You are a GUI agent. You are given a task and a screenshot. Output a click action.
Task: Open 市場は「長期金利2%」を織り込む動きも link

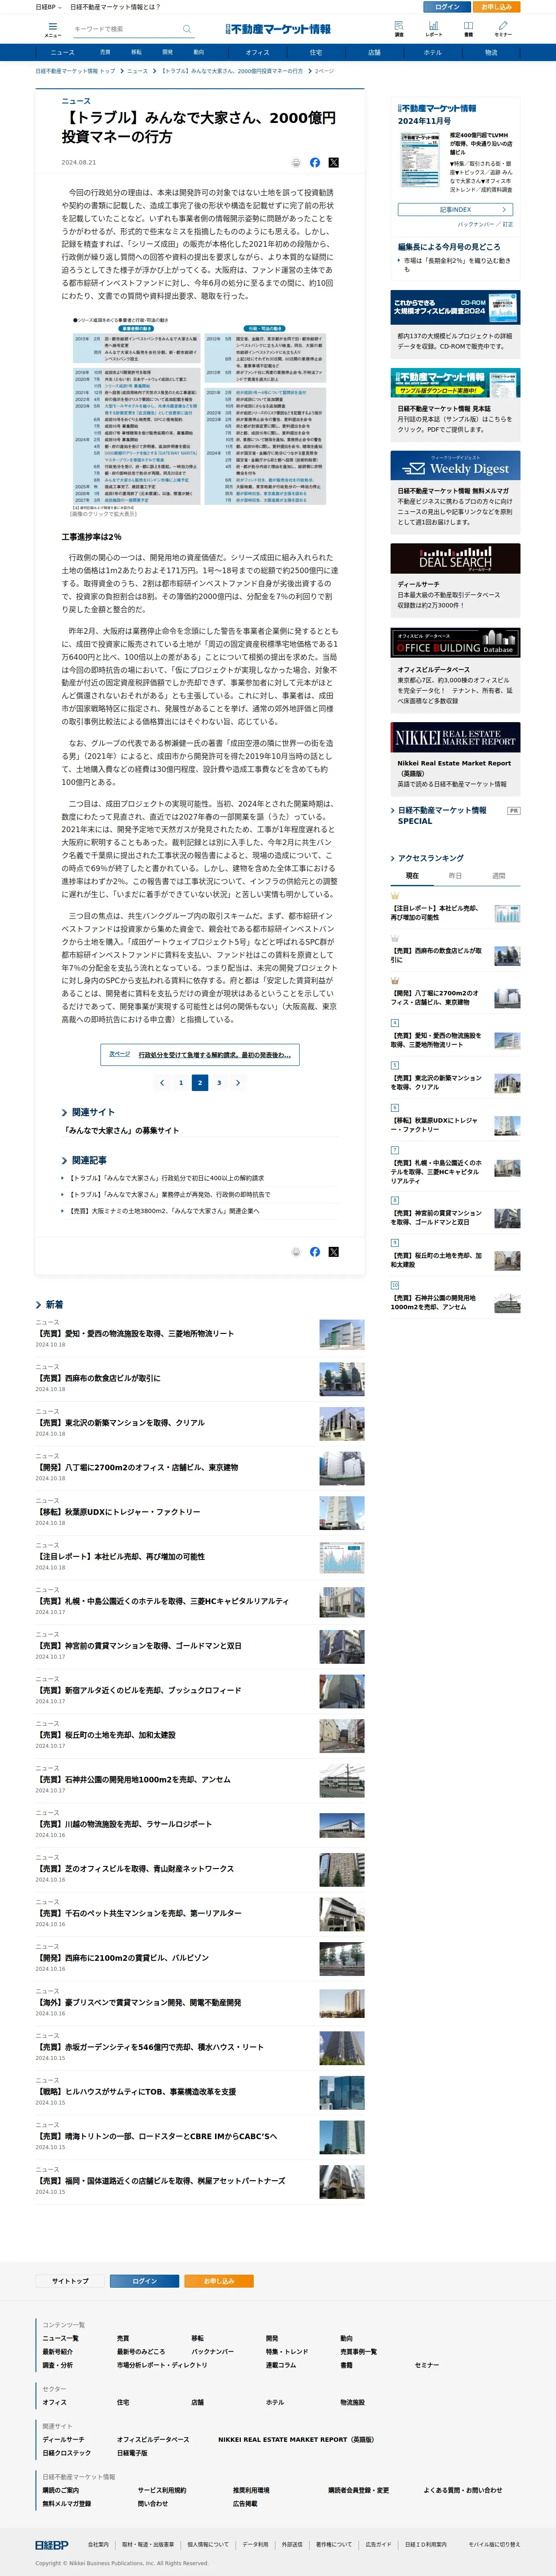coord(457,264)
